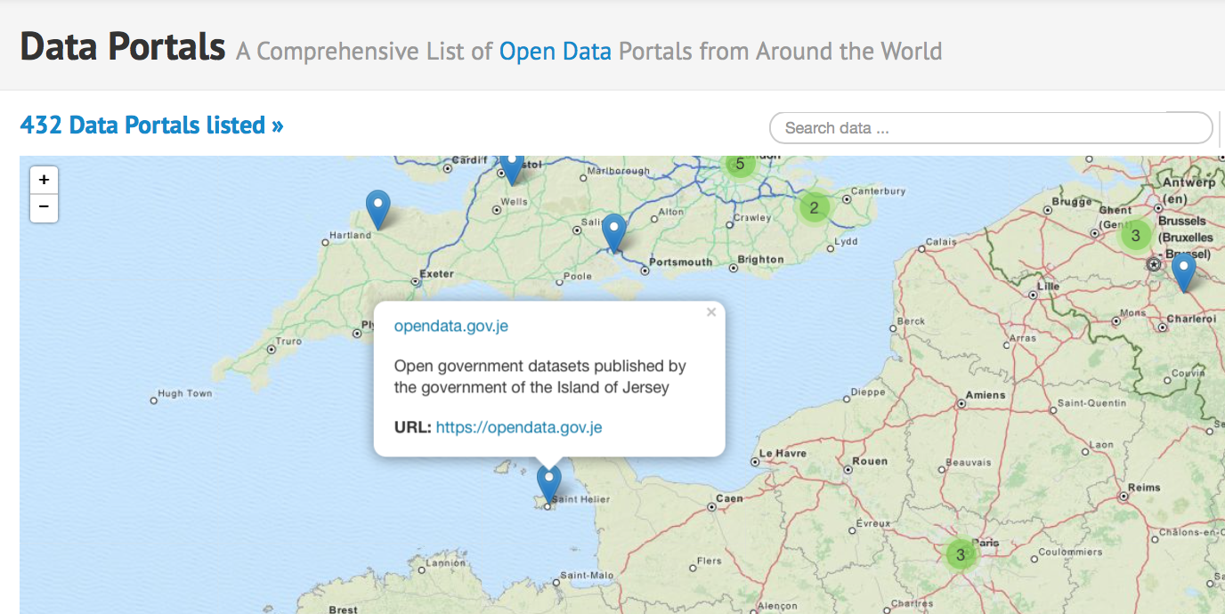
Task: Close the opendata.gov.je popup
Action: click(x=710, y=312)
